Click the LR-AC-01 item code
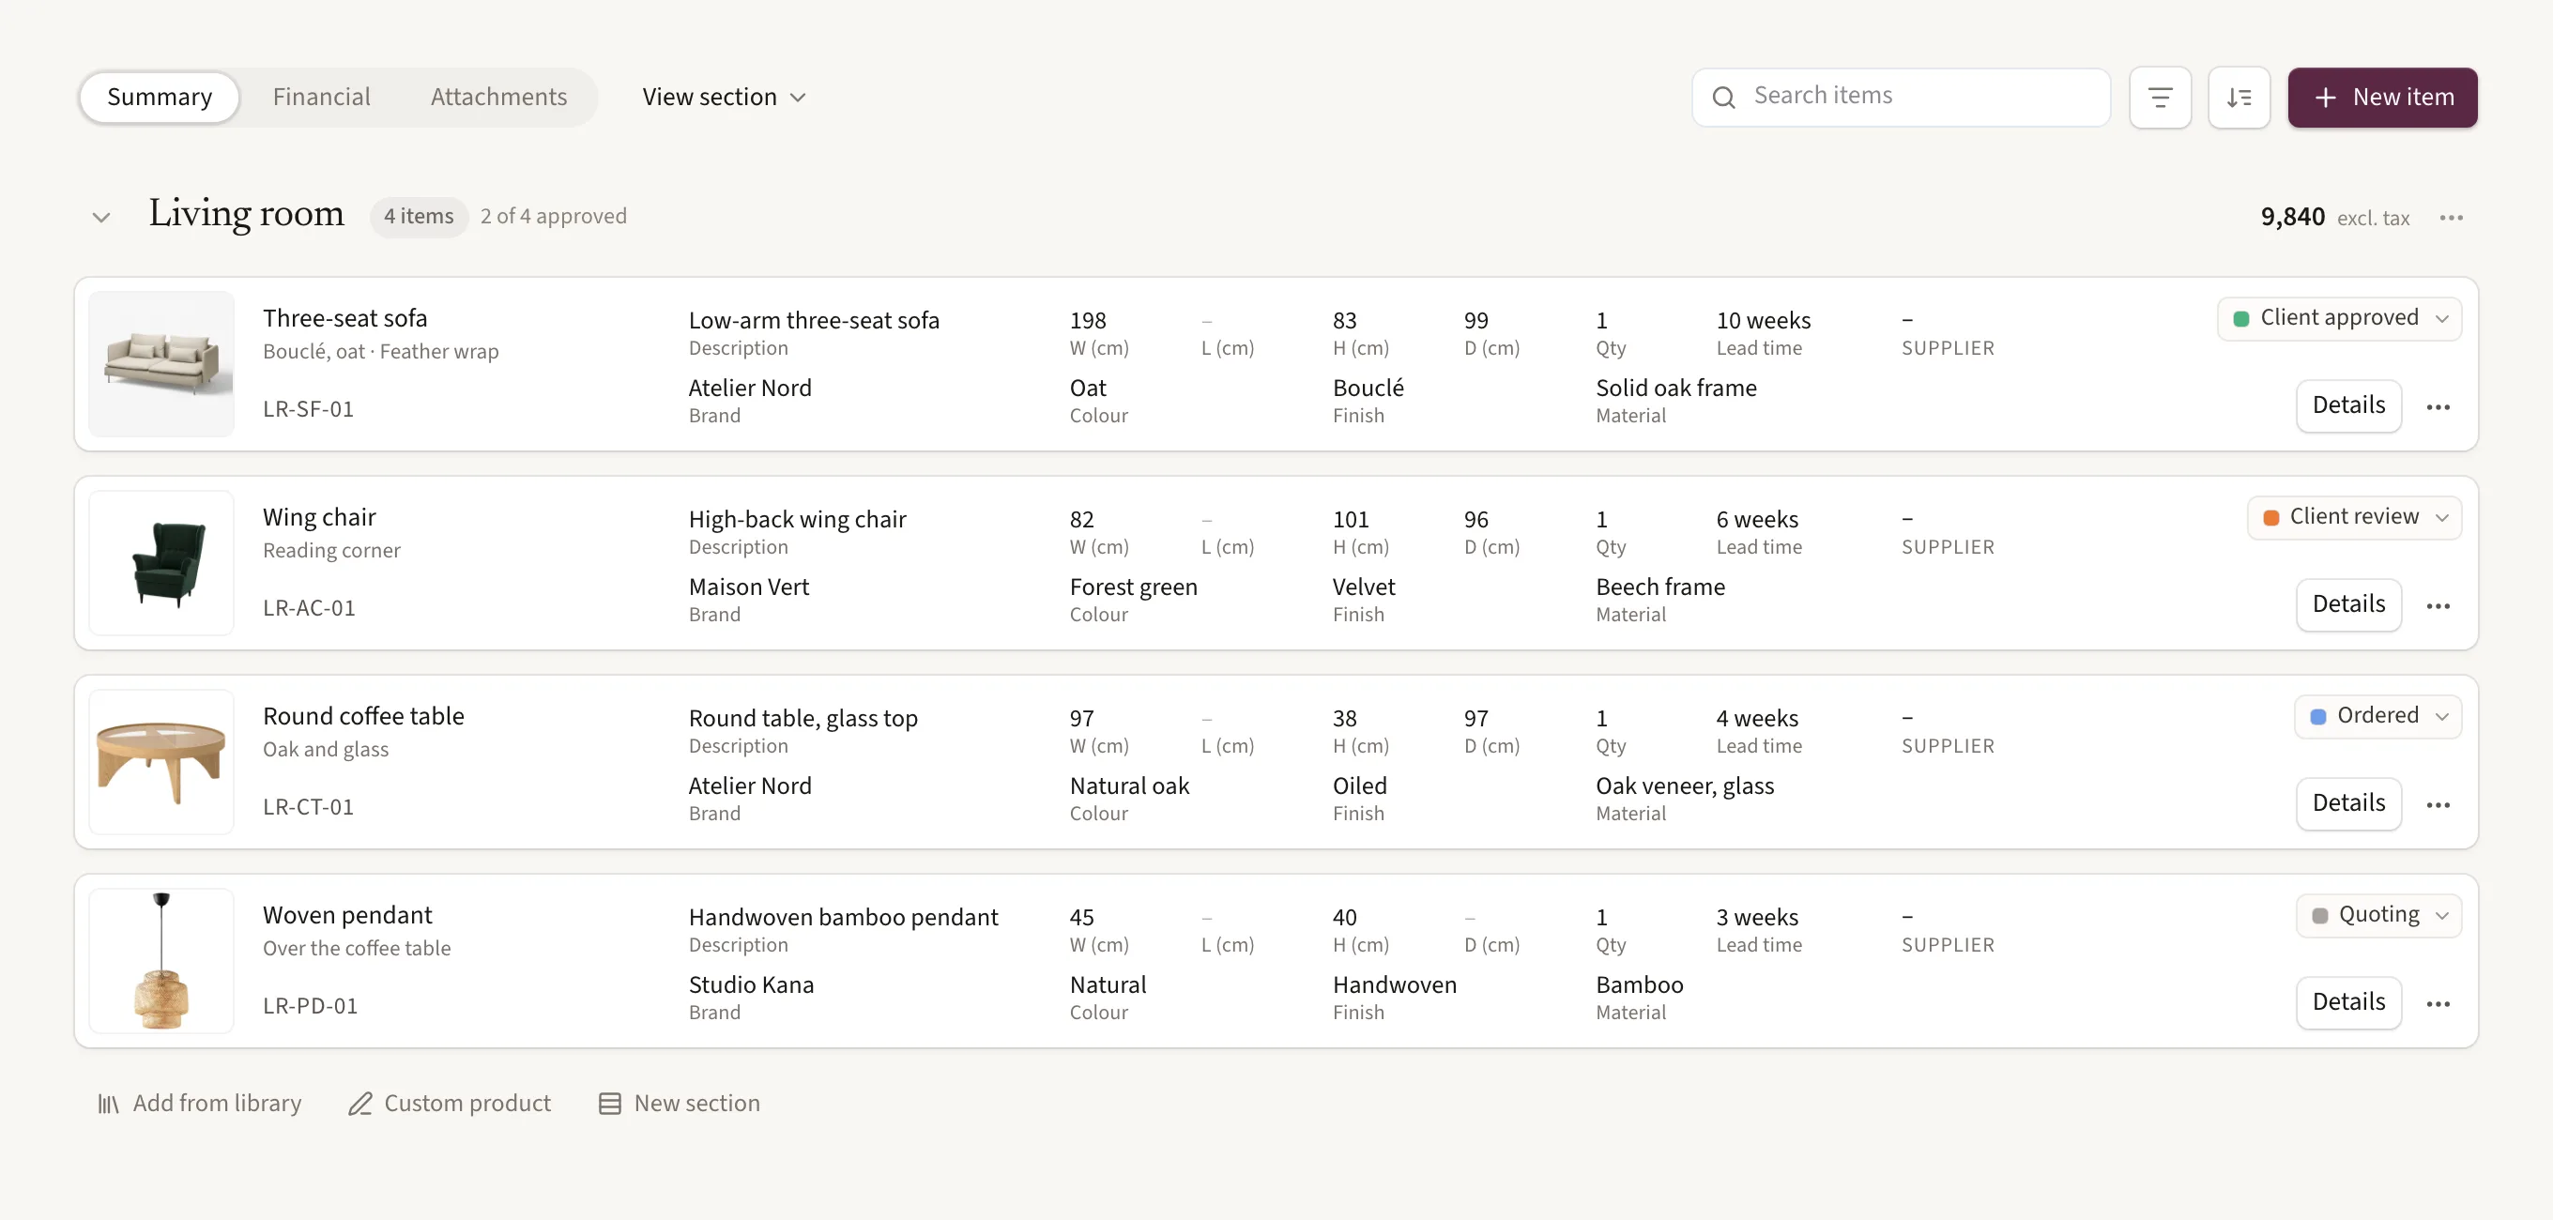The width and height of the screenshot is (2553, 1220). coord(309,608)
